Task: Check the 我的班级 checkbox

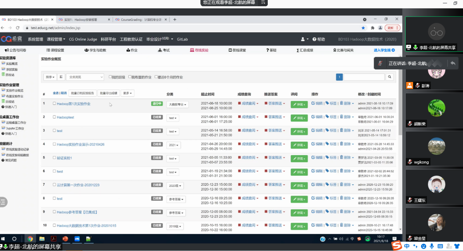Action: 110,77
